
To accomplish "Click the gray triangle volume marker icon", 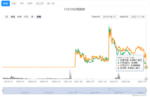I will (x=146, y=79).
